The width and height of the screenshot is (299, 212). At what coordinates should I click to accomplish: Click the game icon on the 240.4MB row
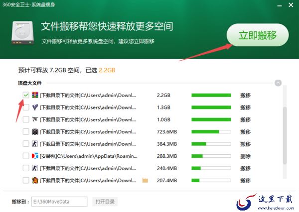point(35,168)
